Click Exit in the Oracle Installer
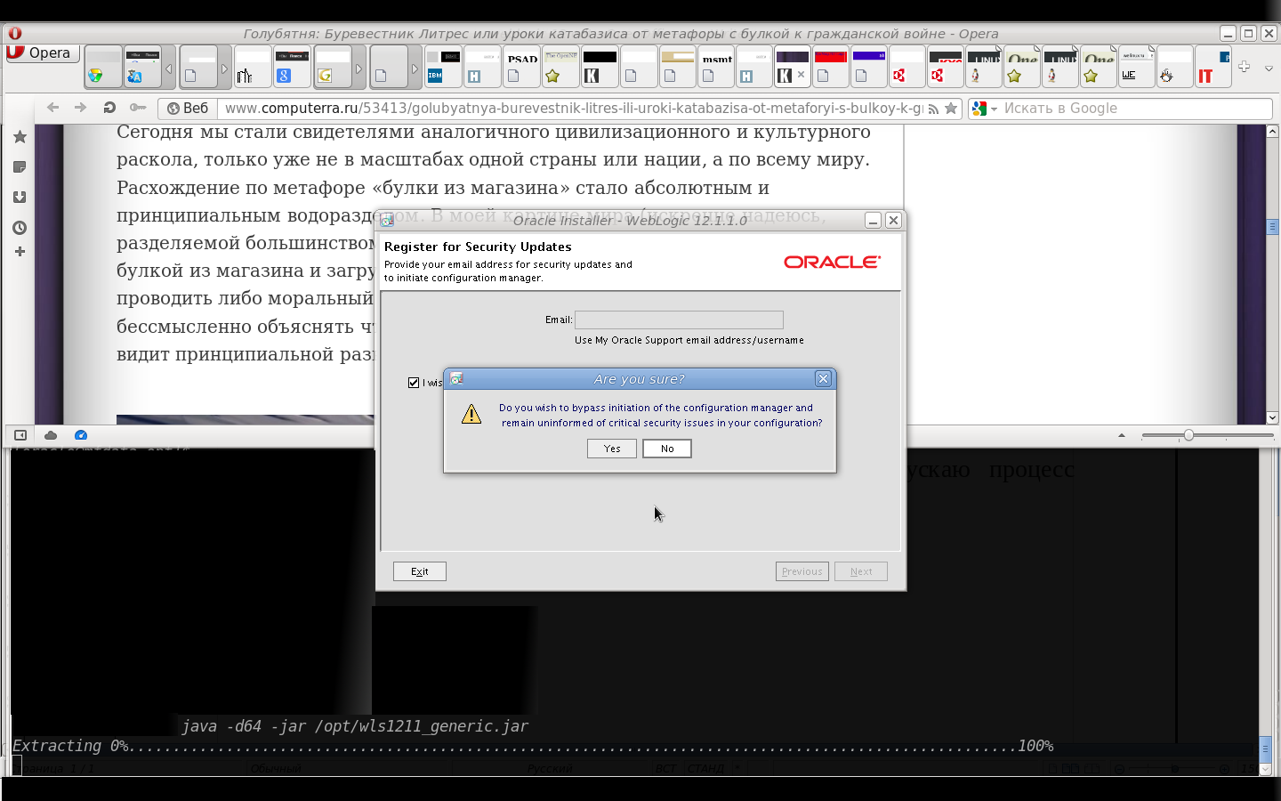The image size is (1281, 801). point(420,571)
